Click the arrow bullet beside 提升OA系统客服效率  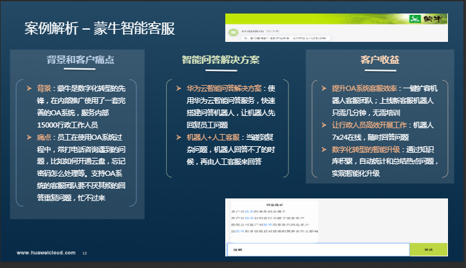(x=324, y=88)
